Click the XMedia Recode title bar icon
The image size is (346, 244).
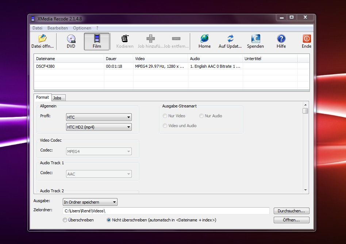coord(33,19)
